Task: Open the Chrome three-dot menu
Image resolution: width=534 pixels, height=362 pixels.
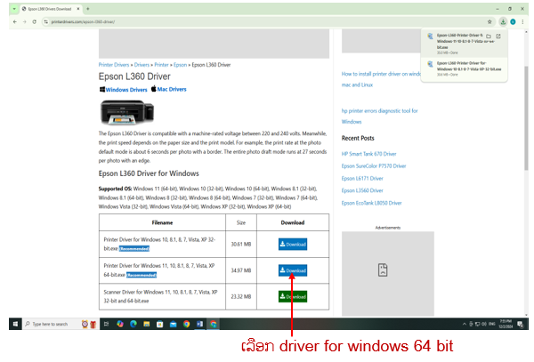Action: [x=525, y=20]
